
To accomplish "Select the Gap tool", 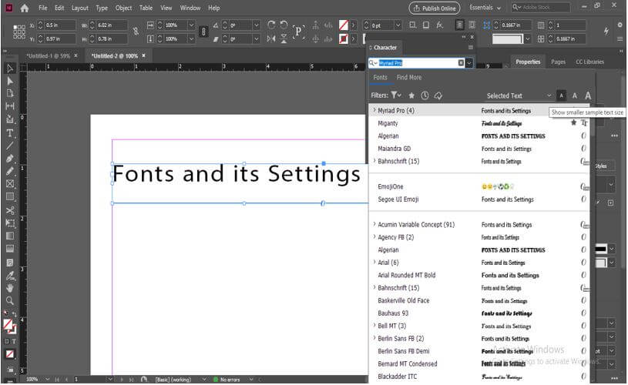I will pyautogui.click(x=9, y=106).
